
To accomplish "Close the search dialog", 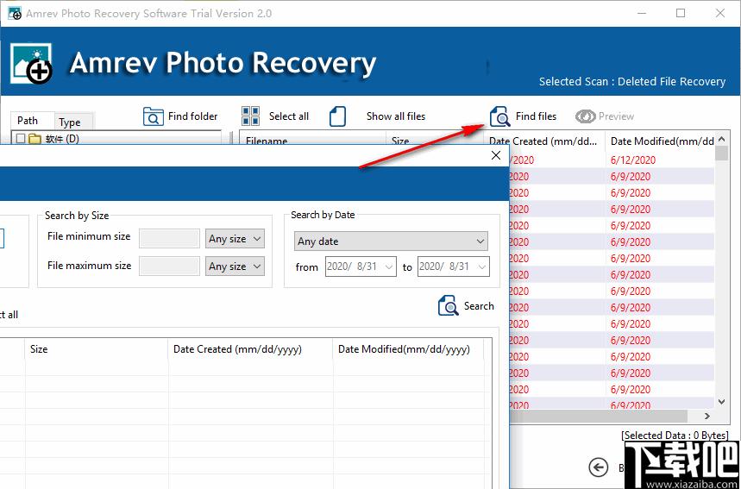I will pyautogui.click(x=496, y=155).
